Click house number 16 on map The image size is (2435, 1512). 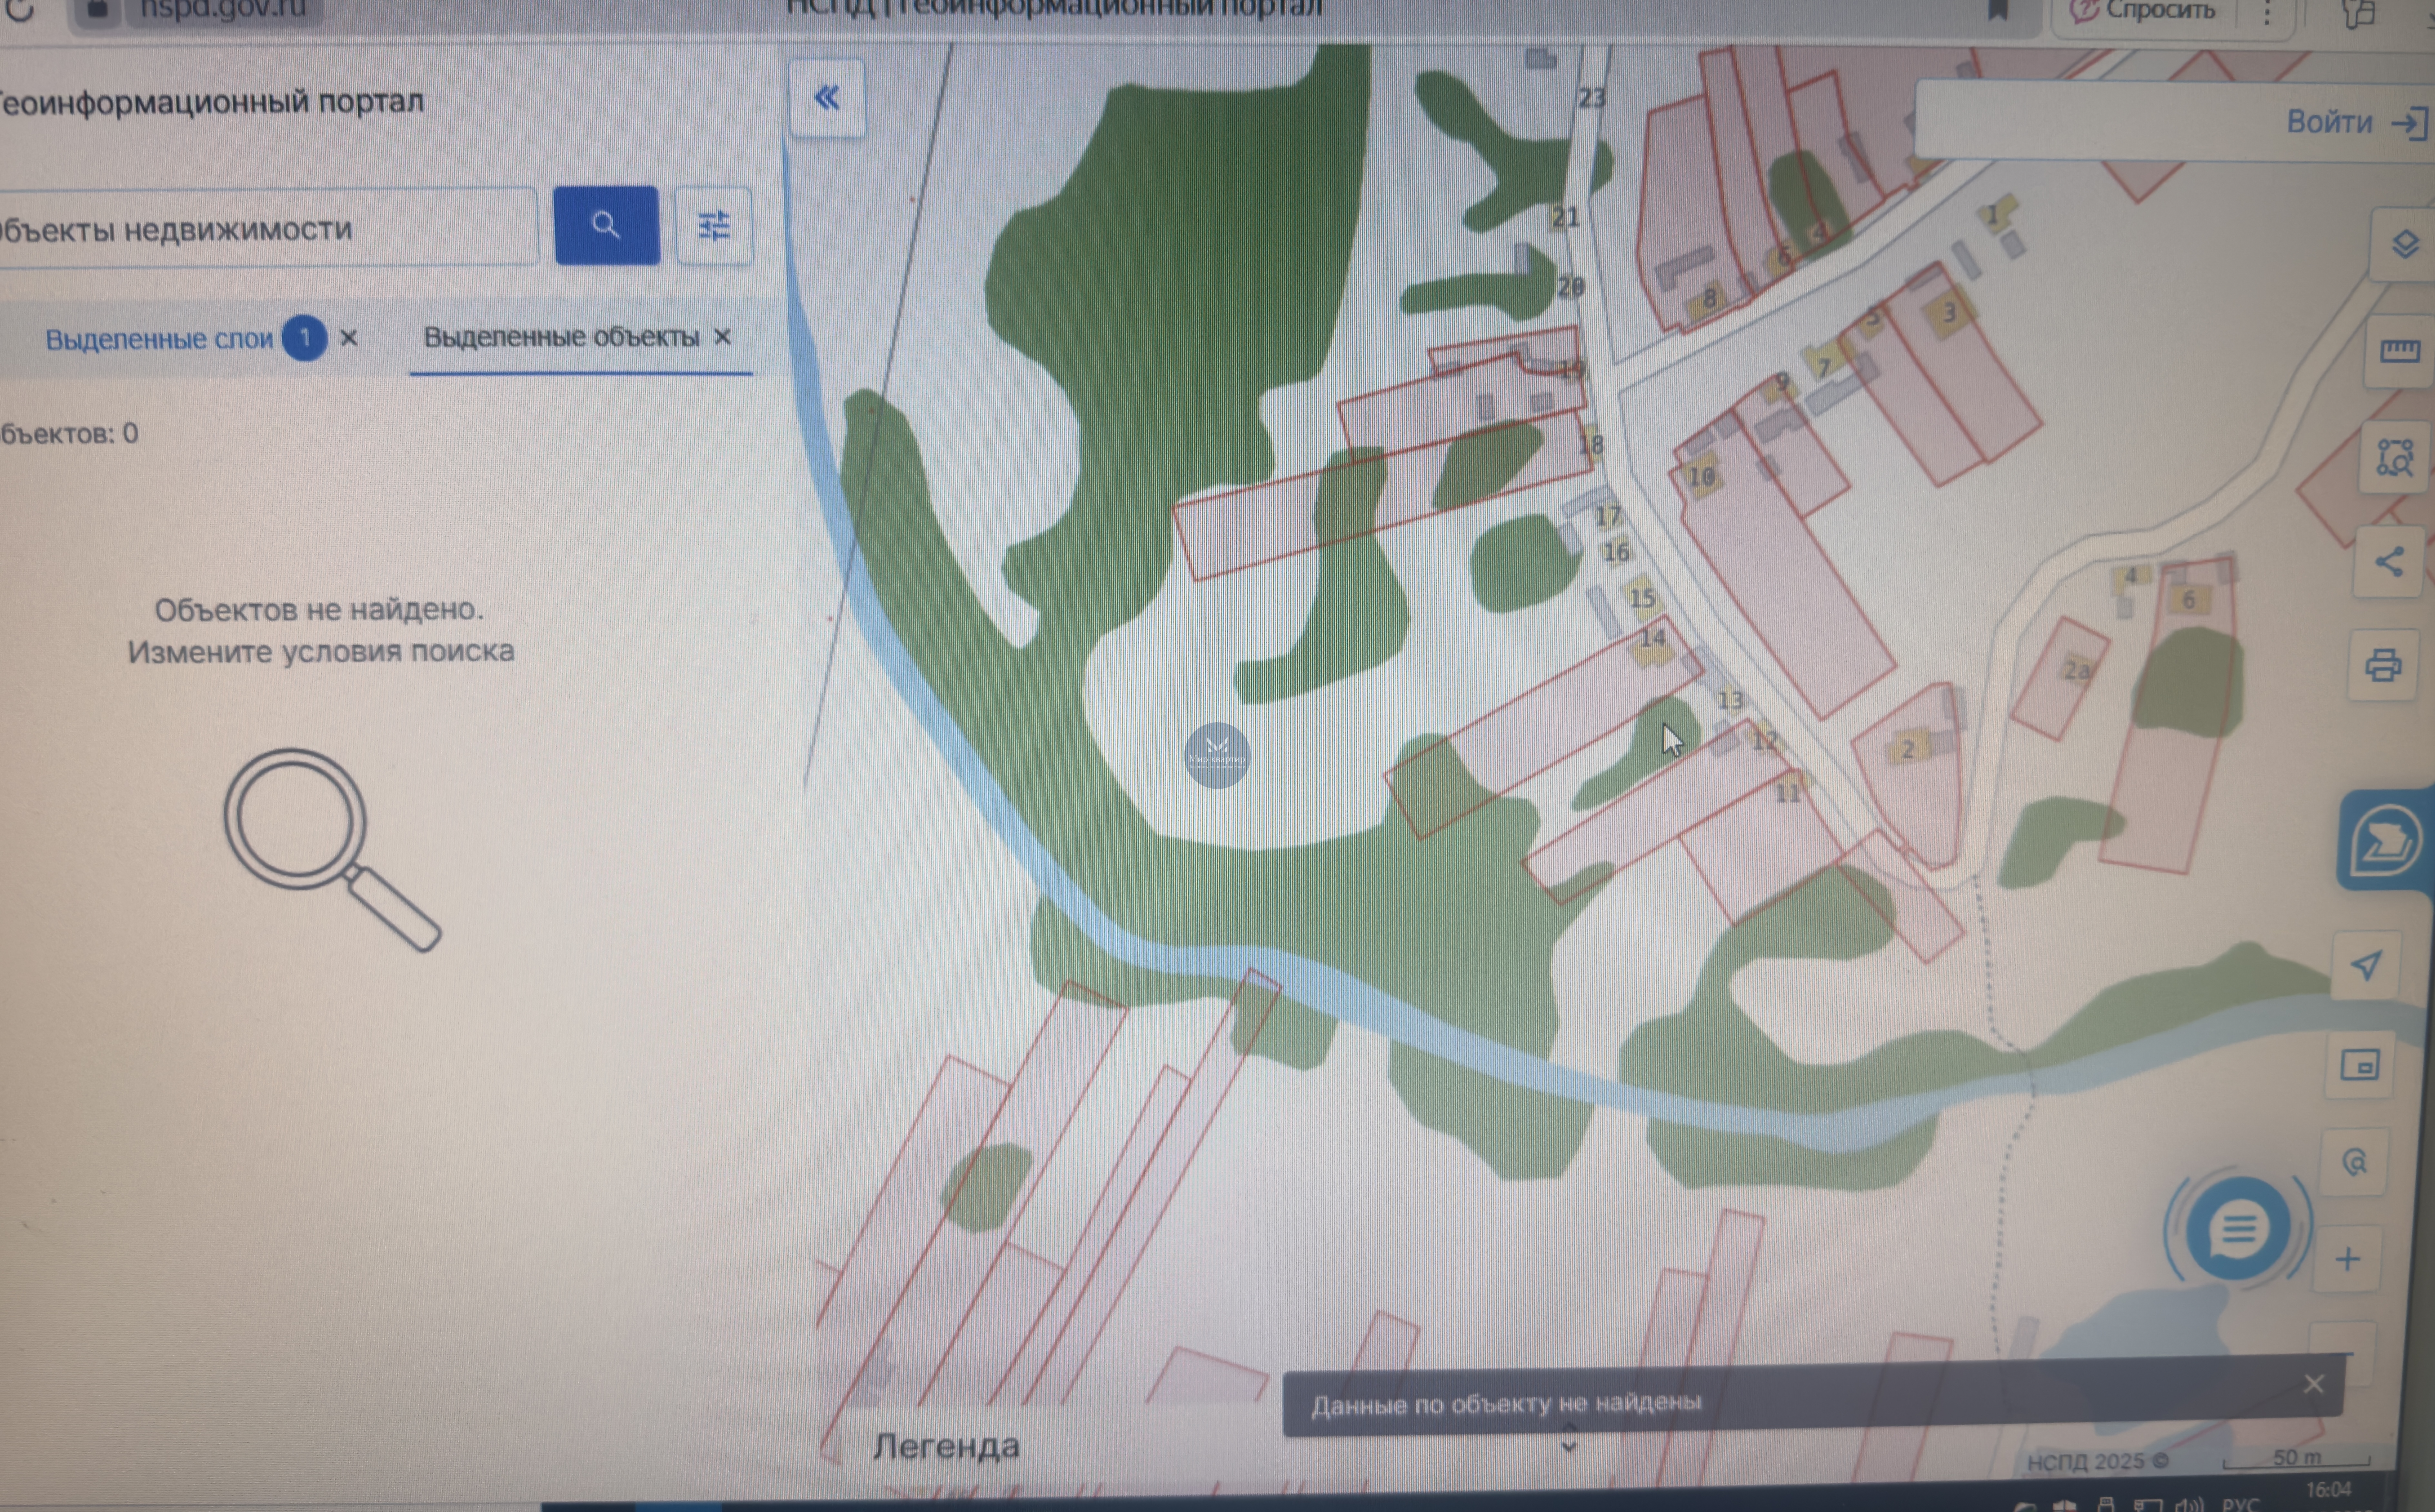tap(1616, 552)
